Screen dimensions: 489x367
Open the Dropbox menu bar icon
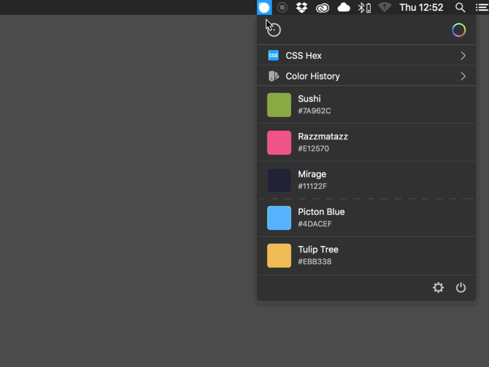point(301,7)
